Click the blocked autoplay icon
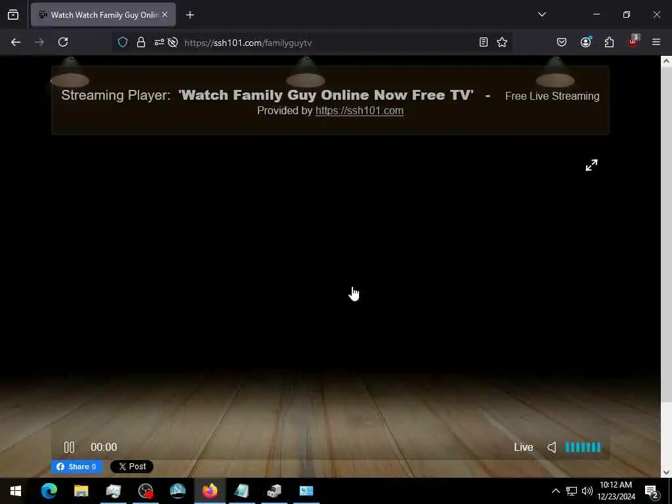This screenshot has height=504, width=672. tap(173, 42)
